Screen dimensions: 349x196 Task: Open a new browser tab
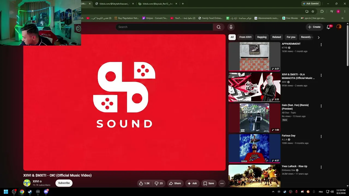[183, 4]
